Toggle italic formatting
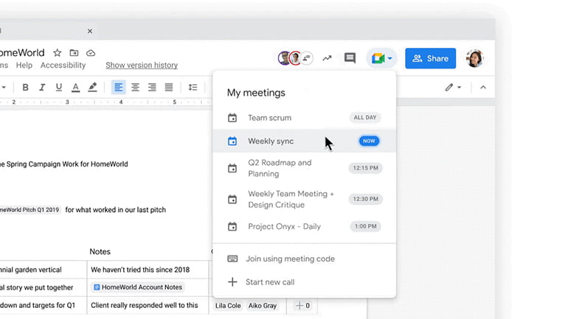The image size is (568, 319). pos(42,87)
